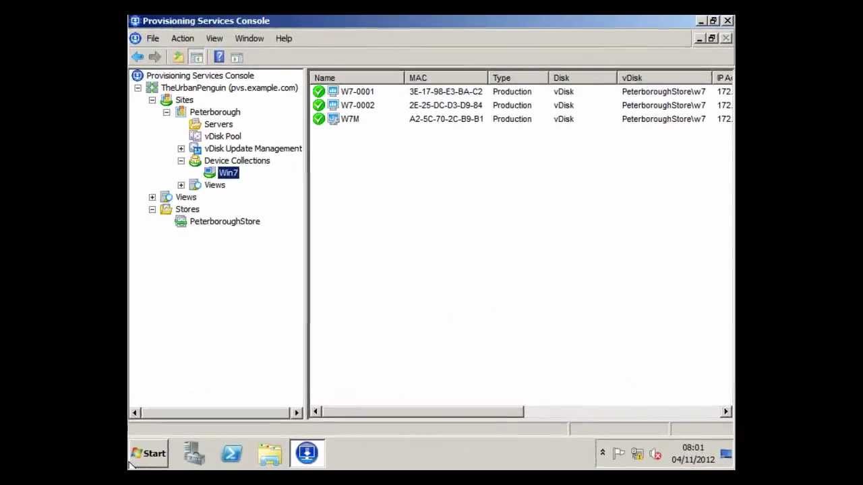Collapse the Device Collections node
Screen dimensions: 863x485
[x=181, y=161]
